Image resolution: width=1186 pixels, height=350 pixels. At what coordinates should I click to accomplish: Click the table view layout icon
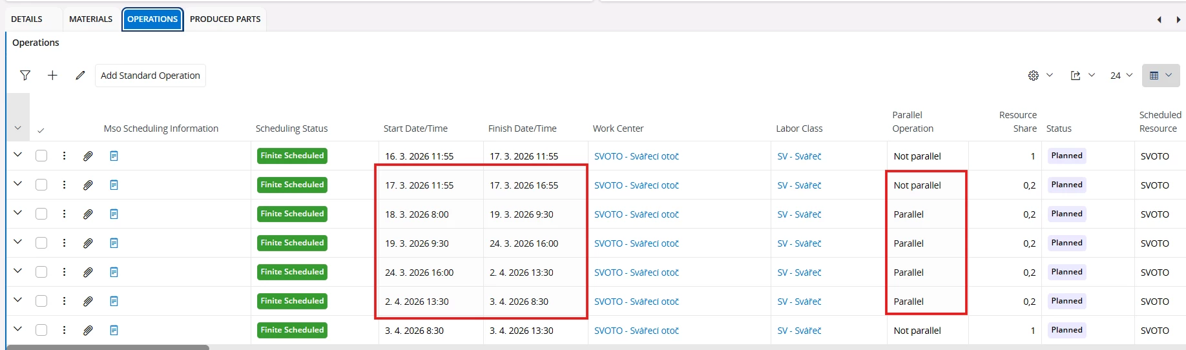(x=1154, y=76)
